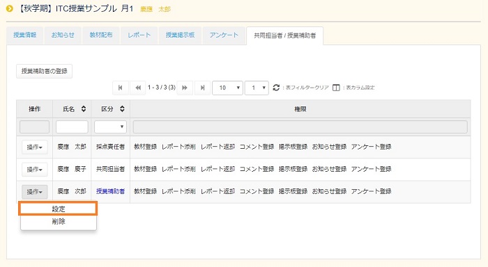Sort by 区分 column arrows
Screen dimensions: 488x267
[x=122, y=109]
